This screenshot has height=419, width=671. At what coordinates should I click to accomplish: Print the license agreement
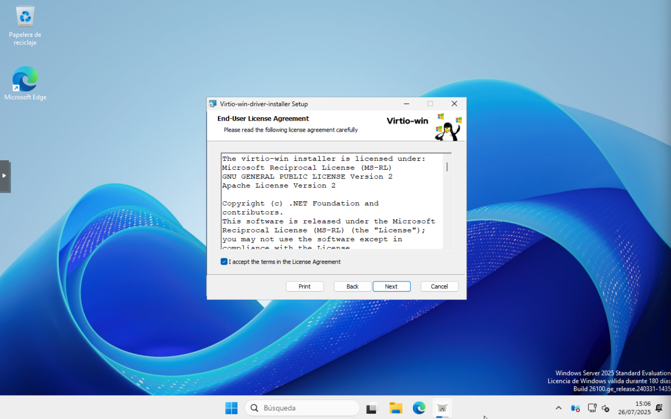pos(304,286)
